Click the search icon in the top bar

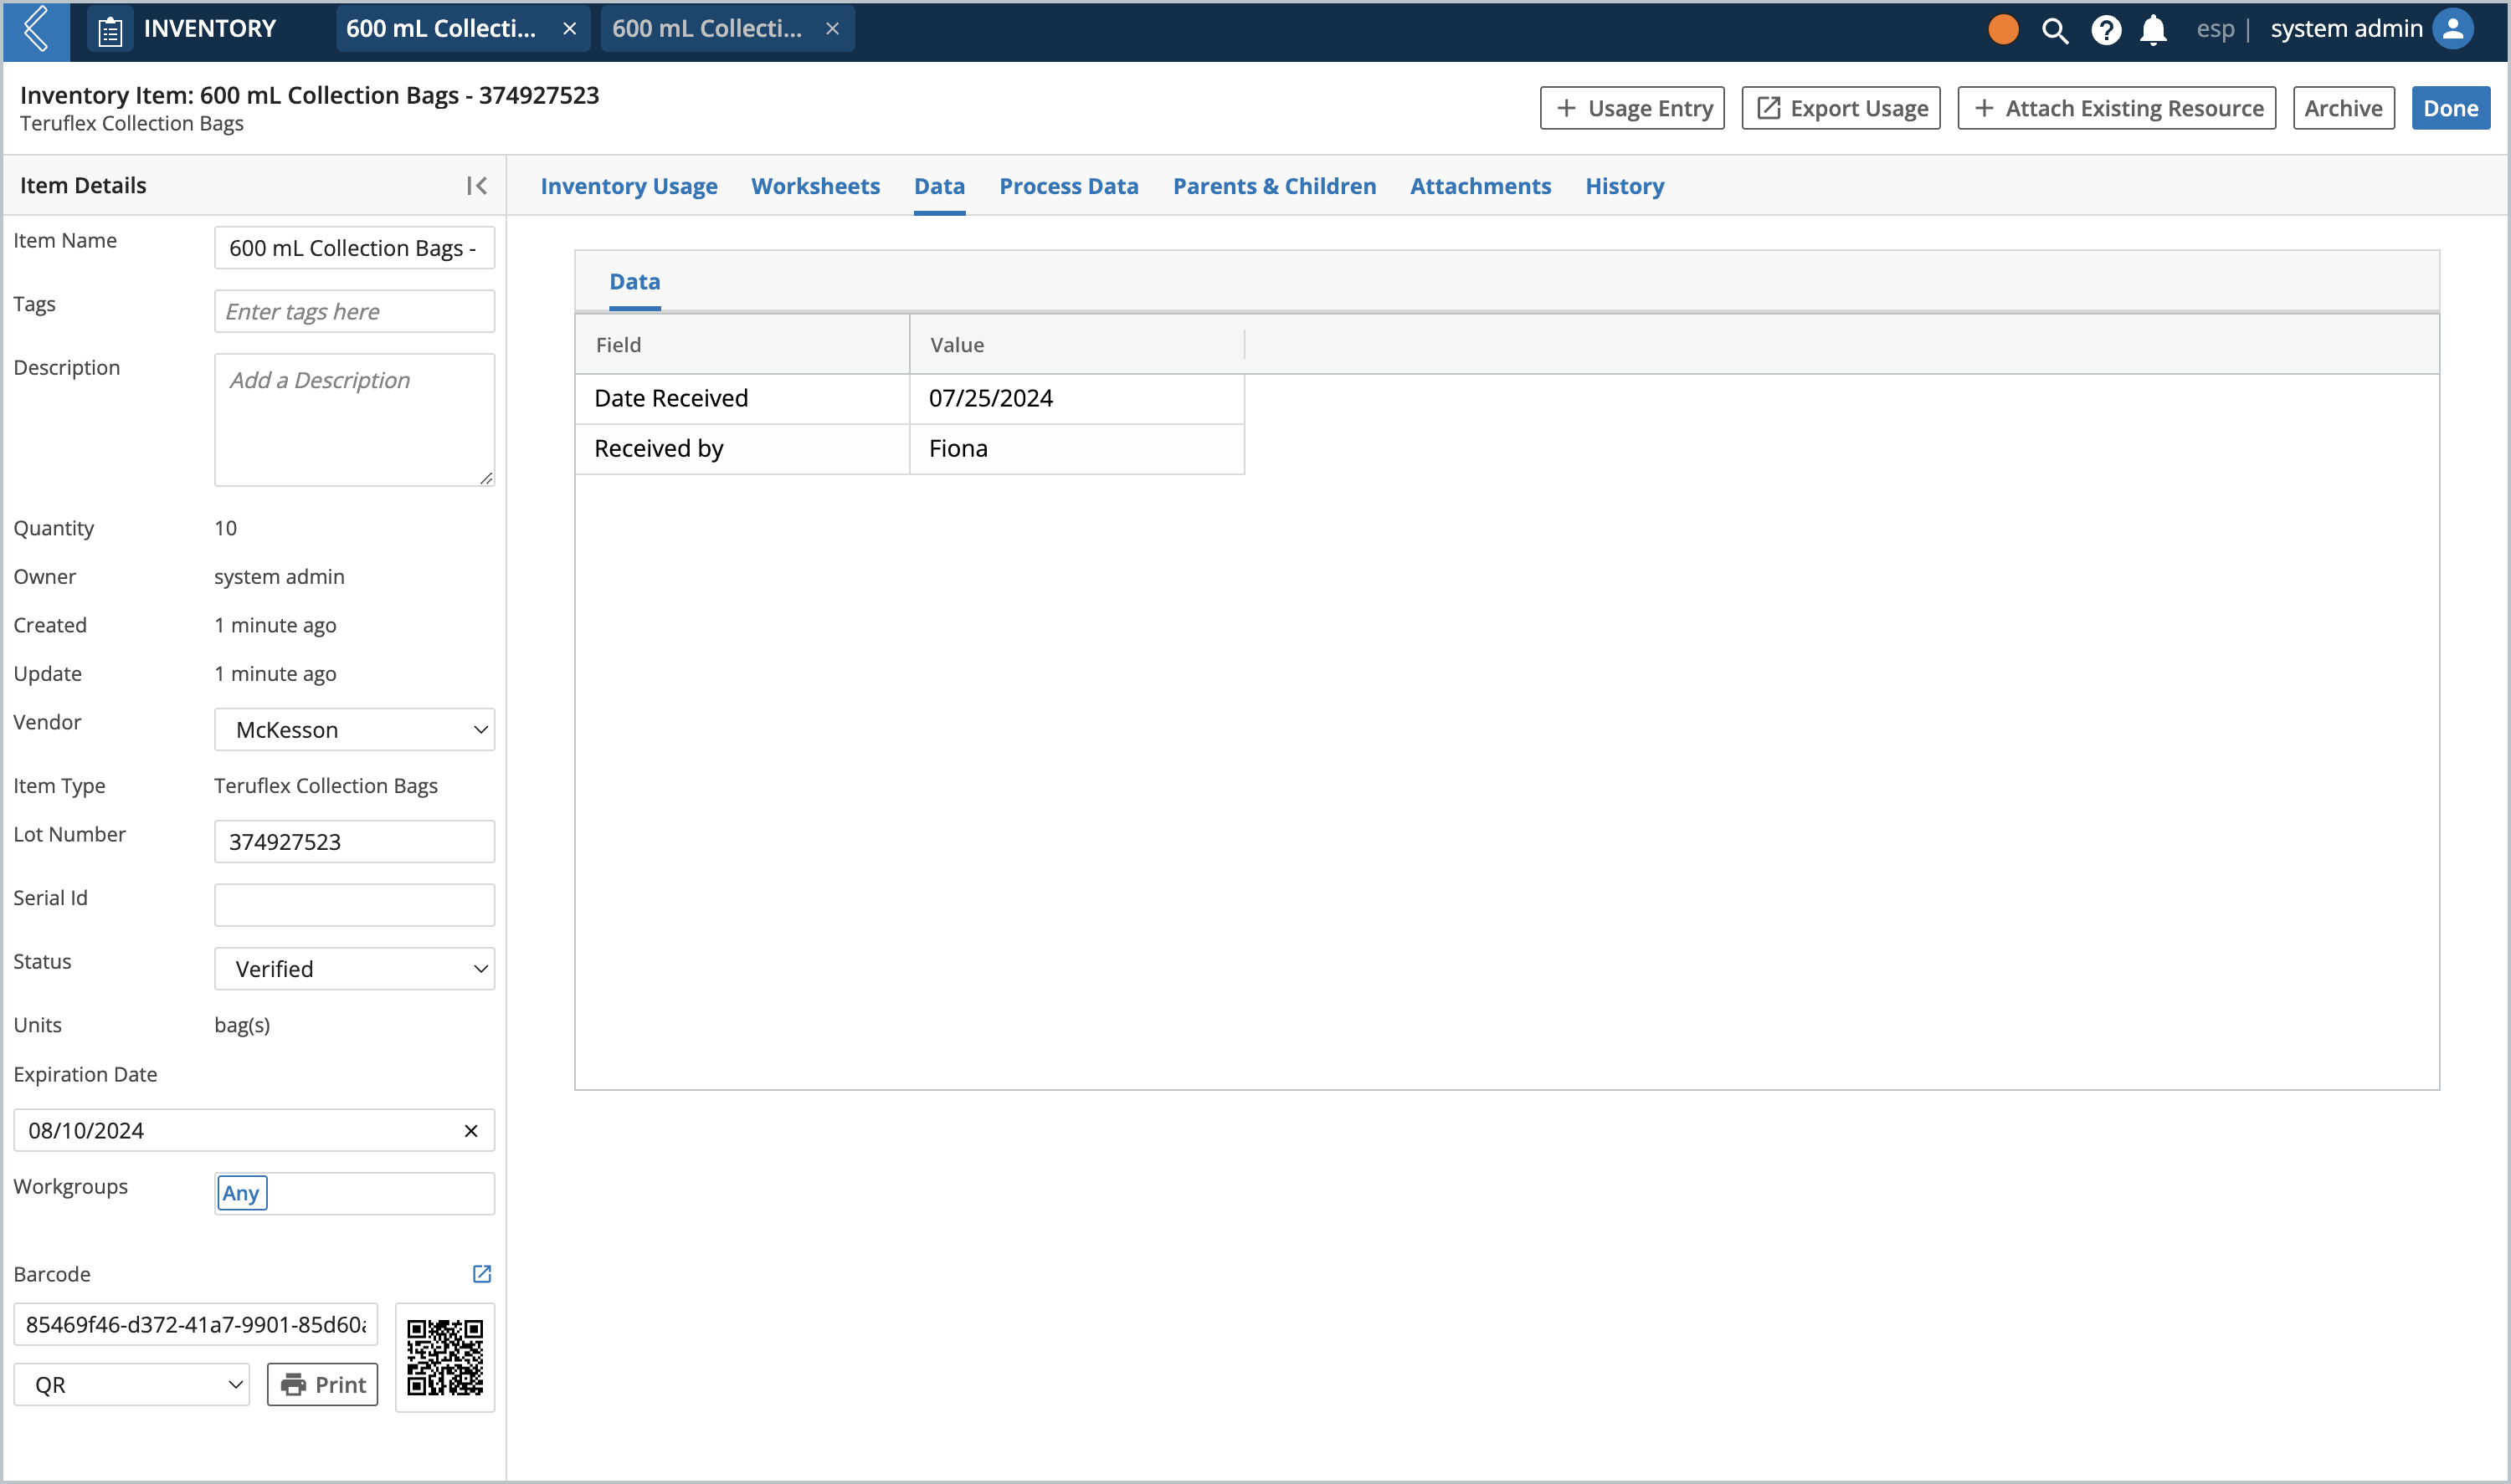tap(2053, 28)
